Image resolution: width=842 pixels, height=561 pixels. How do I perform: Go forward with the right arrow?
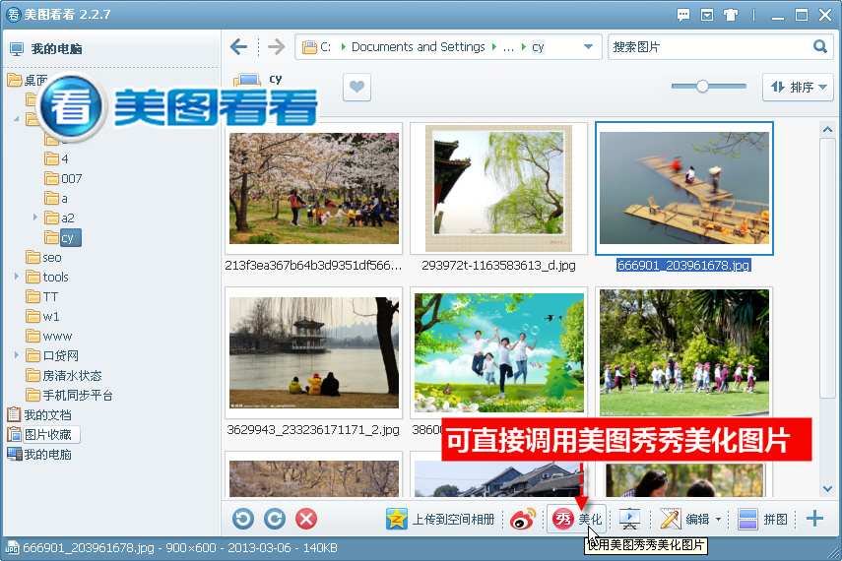pos(276,47)
